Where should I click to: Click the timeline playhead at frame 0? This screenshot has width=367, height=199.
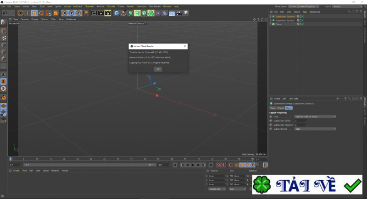point(11,159)
